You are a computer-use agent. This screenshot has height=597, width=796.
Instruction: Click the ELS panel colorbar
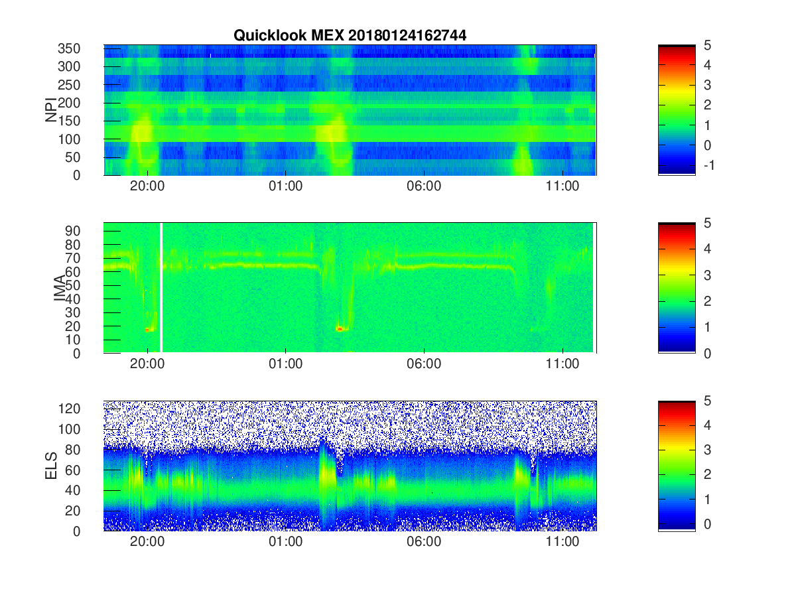[677, 466]
